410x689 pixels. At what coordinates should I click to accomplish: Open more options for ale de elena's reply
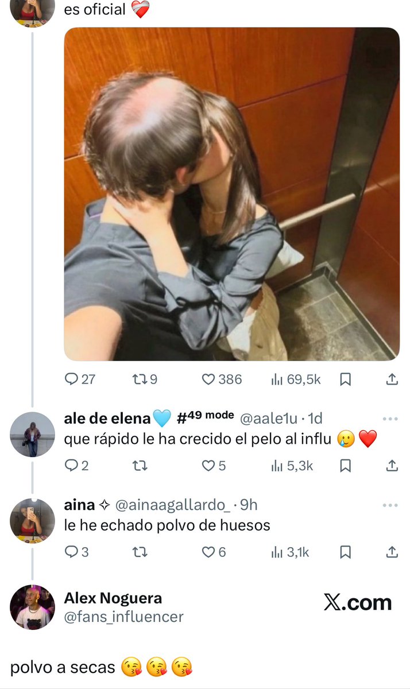pos(390,419)
